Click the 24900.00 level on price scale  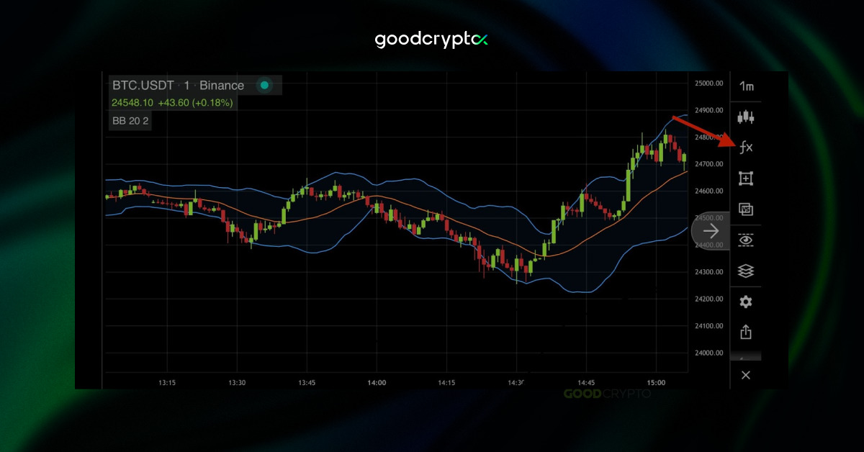pyautogui.click(x=708, y=110)
